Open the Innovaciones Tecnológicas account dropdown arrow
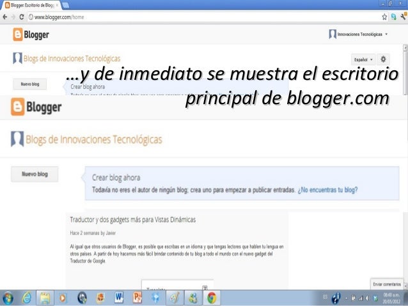 (x=386, y=34)
